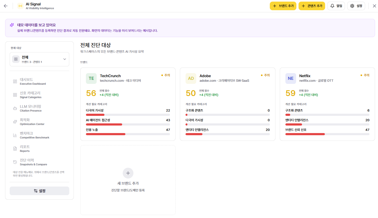The image size is (378, 218).
Task: Click the TechCrunch 다국어 가시성 score 22
Action: pyautogui.click(x=168, y=110)
